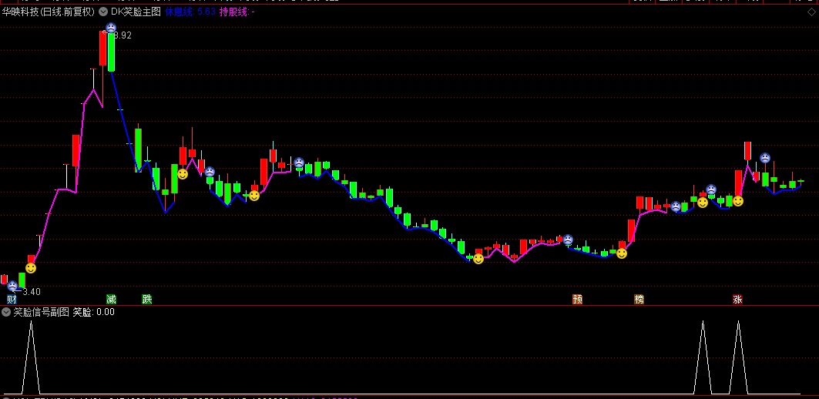The image size is (819, 399).
Task: Click the 休息线: 5.63 value label
Action: tap(190, 12)
